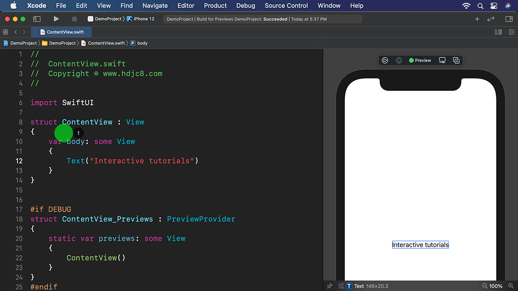Stop the running scheme
The height and width of the screenshot is (291, 518).
pyautogui.click(x=75, y=19)
